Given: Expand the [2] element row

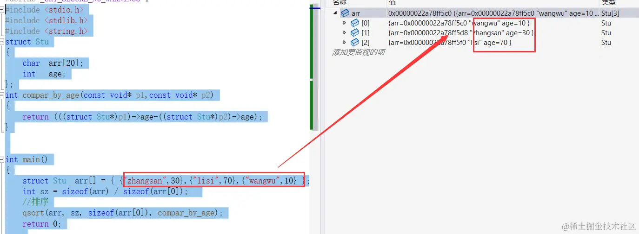Looking at the screenshot, I should 345,42.
